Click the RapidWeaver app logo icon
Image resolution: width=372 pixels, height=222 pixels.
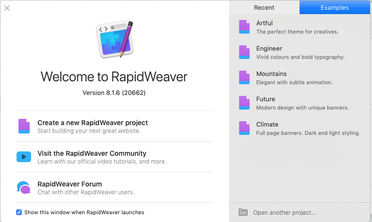coord(114,38)
